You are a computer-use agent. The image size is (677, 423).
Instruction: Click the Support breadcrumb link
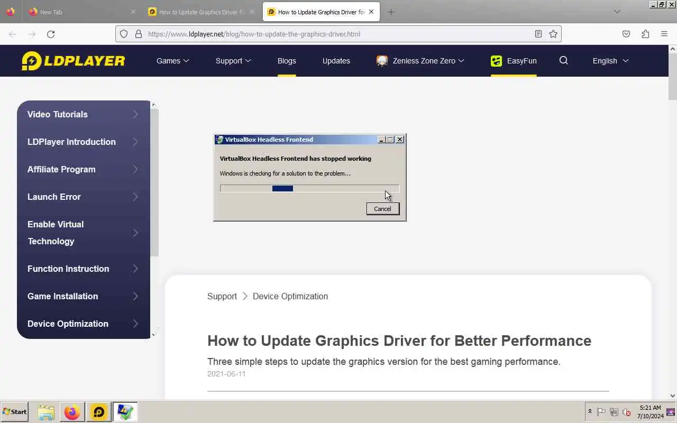click(222, 296)
